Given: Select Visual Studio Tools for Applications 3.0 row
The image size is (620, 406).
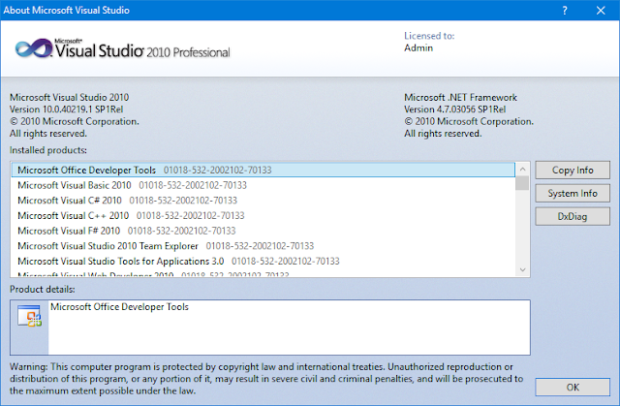Looking at the screenshot, I should (x=263, y=262).
